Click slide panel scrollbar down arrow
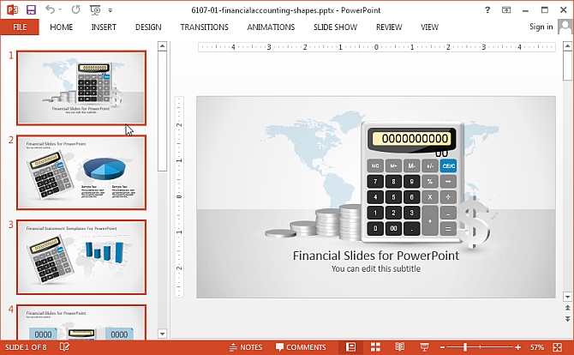The width and height of the screenshot is (574, 355). 162,334
